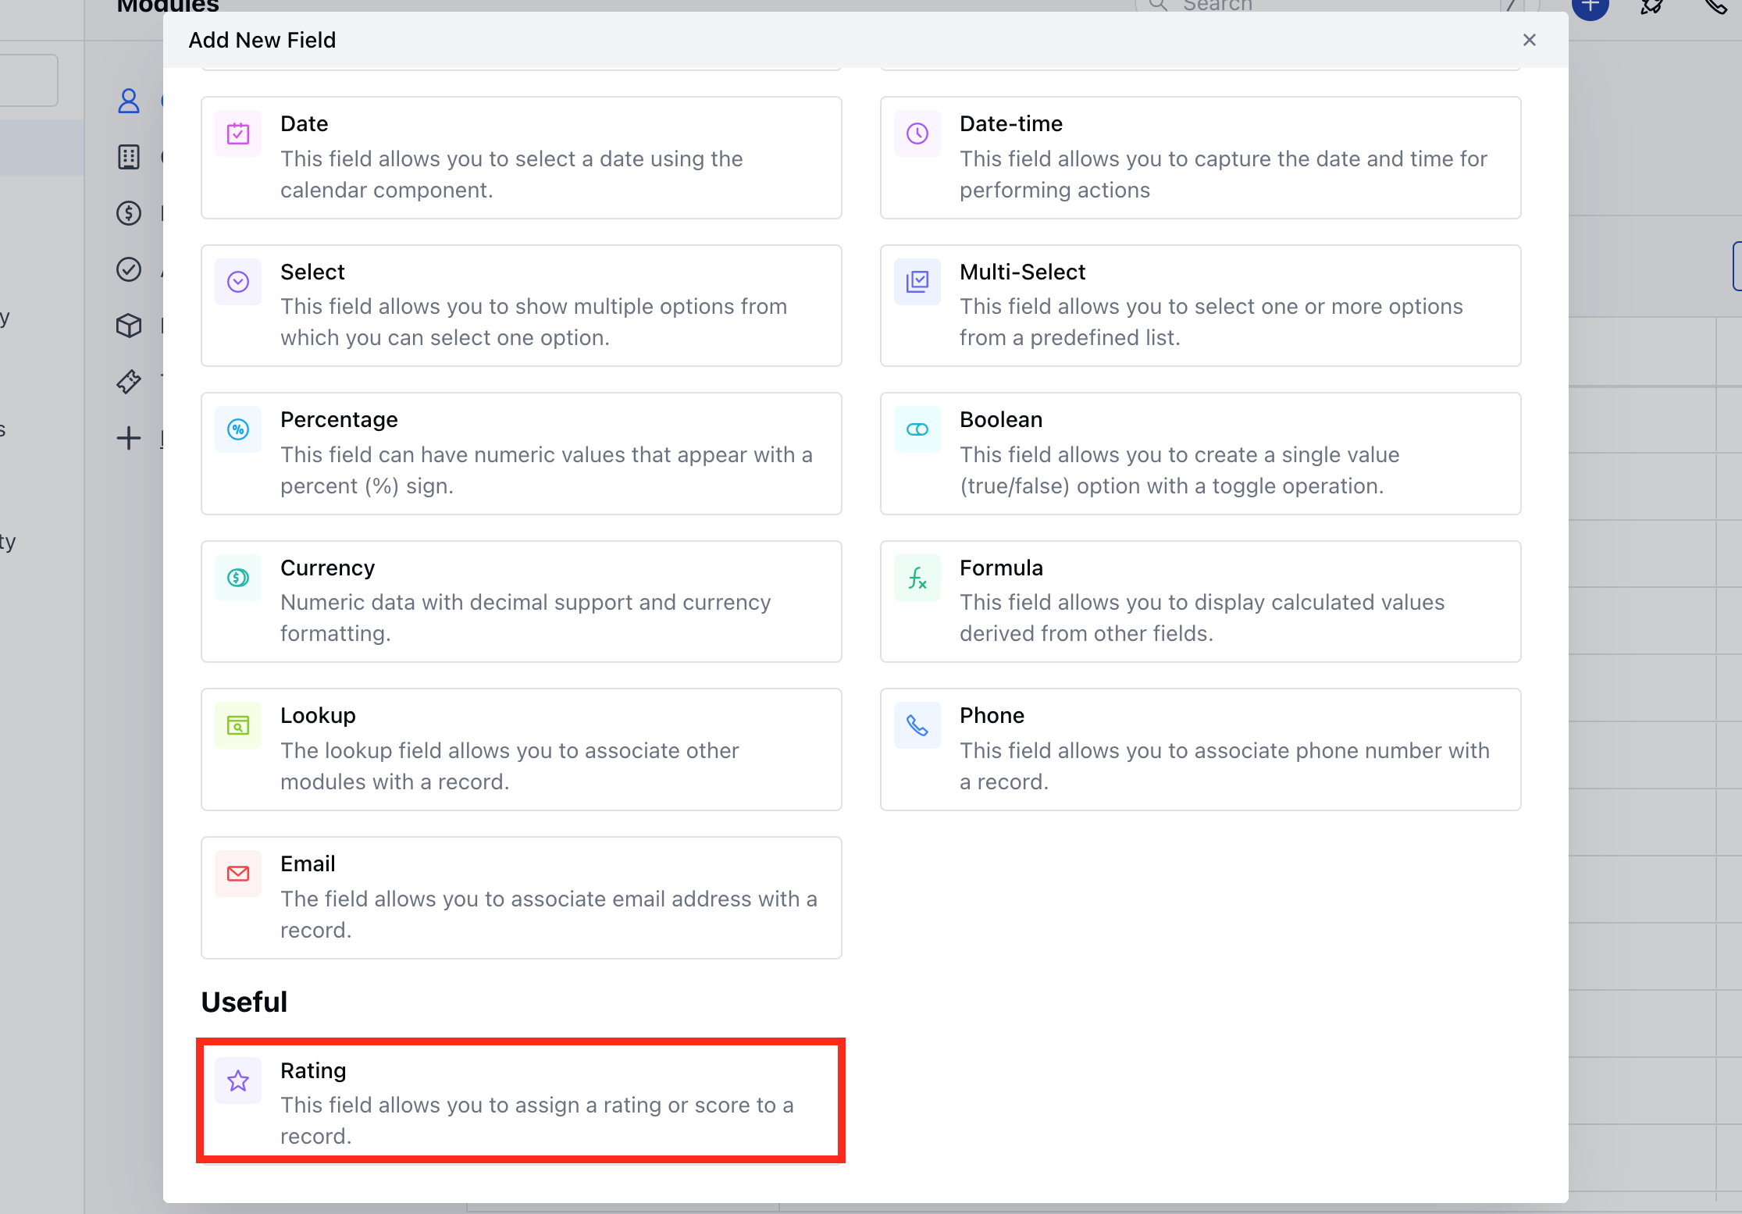Open the building module in sidebar
1742x1214 pixels.
coord(129,157)
